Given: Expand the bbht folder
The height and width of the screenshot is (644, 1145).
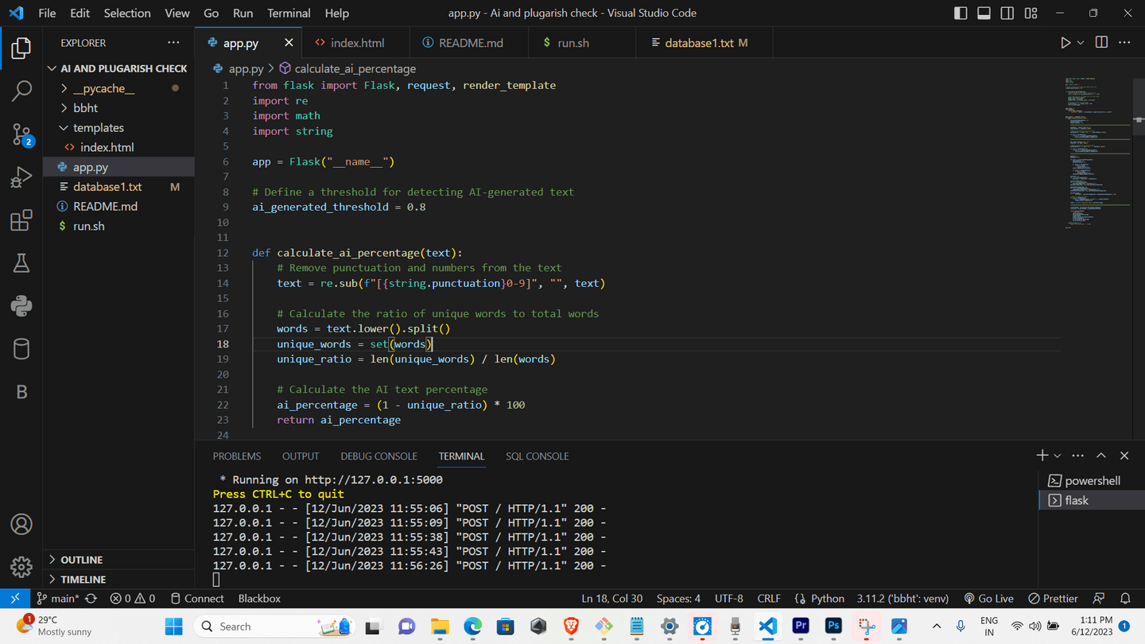Looking at the screenshot, I should click(118, 108).
